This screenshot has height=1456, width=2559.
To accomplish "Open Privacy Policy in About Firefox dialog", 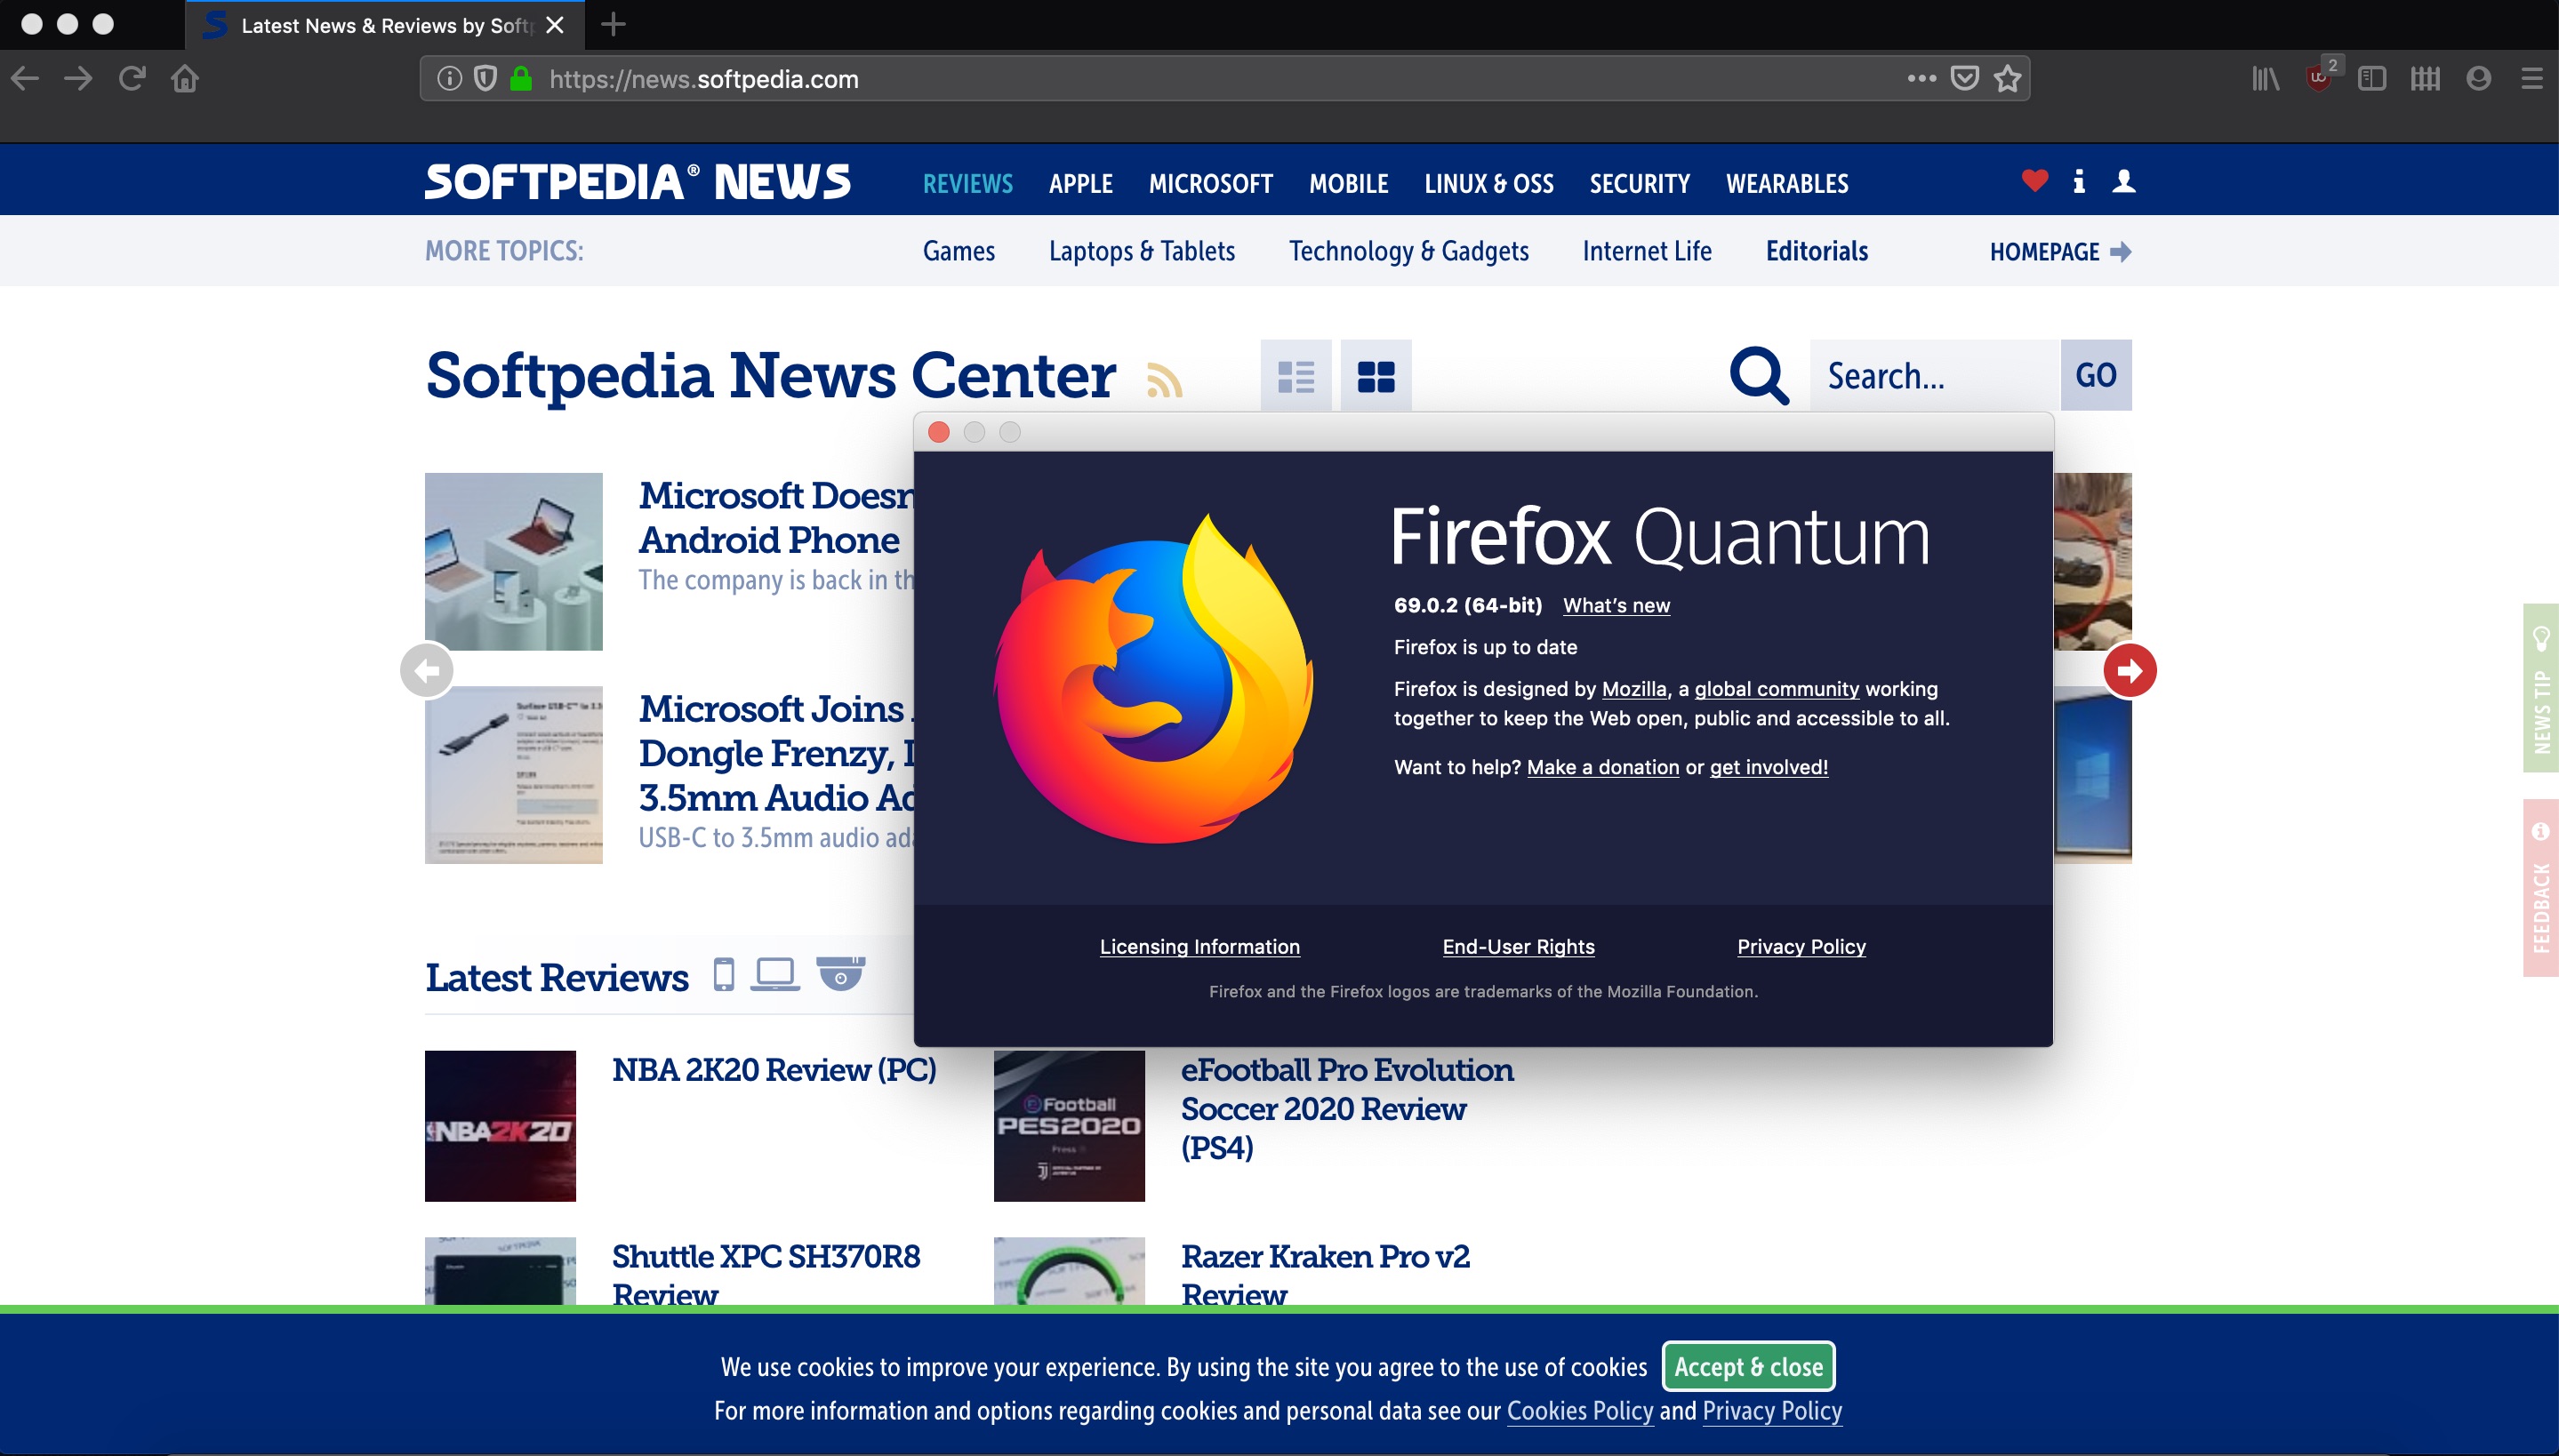I will [1801, 947].
